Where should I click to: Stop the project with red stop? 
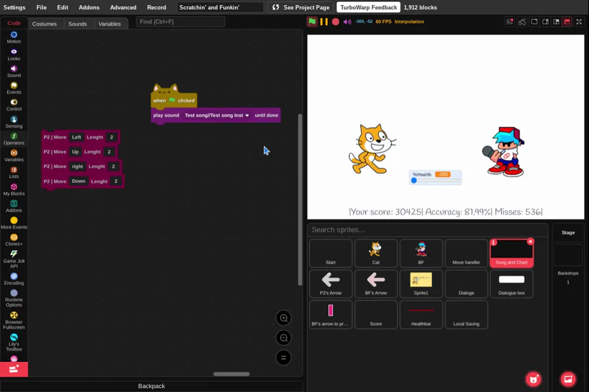coord(336,22)
